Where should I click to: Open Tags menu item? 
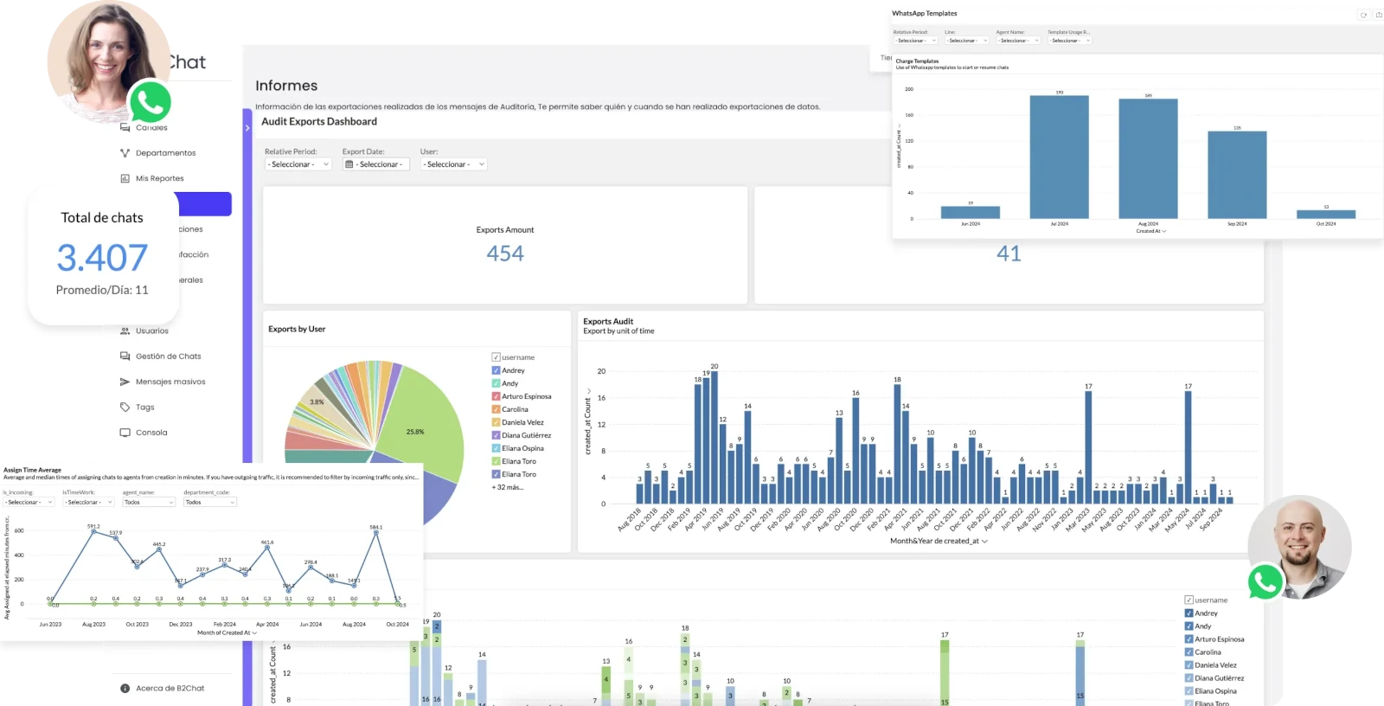pyautogui.click(x=145, y=407)
